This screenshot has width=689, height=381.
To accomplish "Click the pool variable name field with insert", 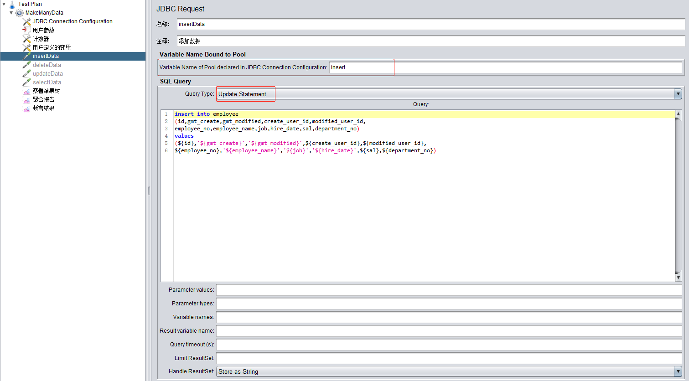I will [x=506, y=67].
